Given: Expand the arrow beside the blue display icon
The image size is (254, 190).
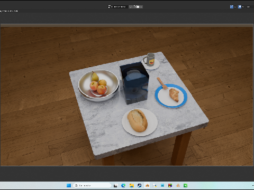Looking at the screenshot, I should pos(235,7).
